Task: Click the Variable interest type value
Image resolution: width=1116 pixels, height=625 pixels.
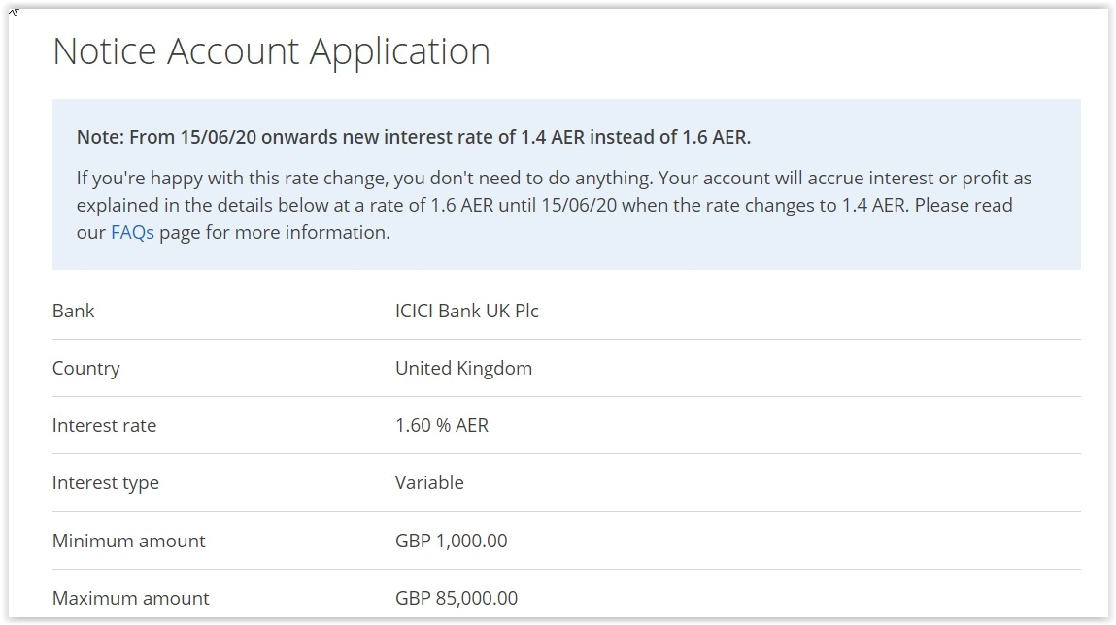Action: [x=429, y=483]
